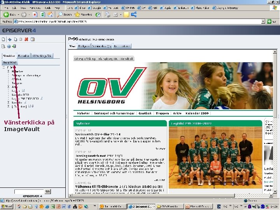
Task: Open the Seriematch OV-Eslöv 21-14 article
Action: click(x=98, y=134)
